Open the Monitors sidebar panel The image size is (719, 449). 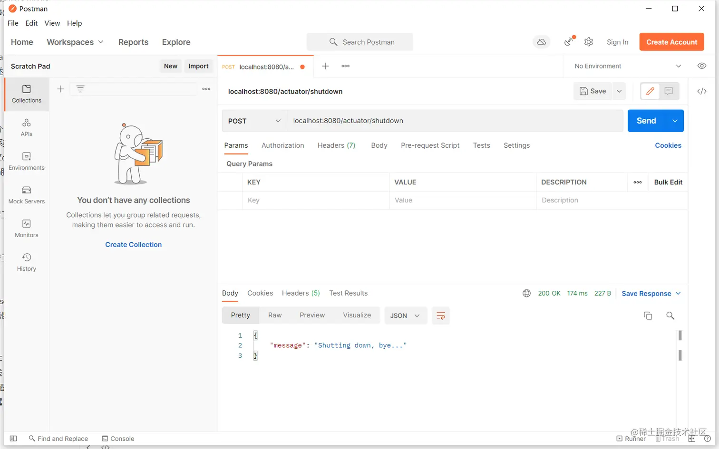click(x=27, y=229)
